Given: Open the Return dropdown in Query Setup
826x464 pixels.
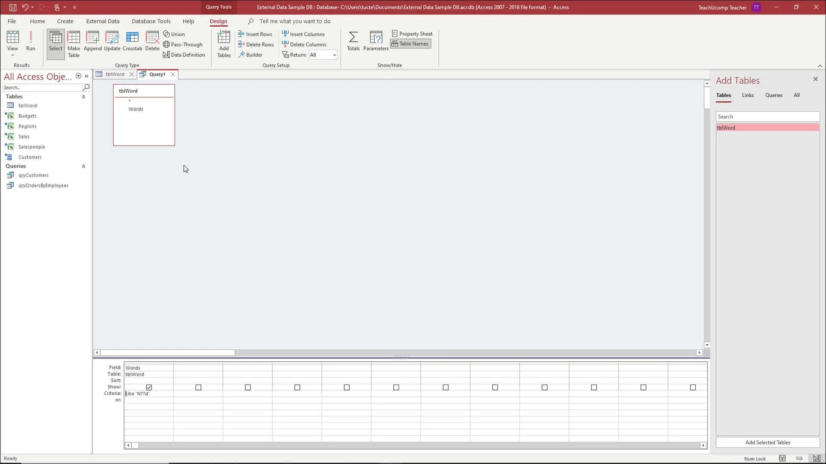Looking at the screenshot, I should click(335, 55).
